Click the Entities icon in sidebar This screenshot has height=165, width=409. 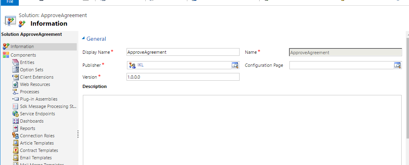[x=16, y=62]
